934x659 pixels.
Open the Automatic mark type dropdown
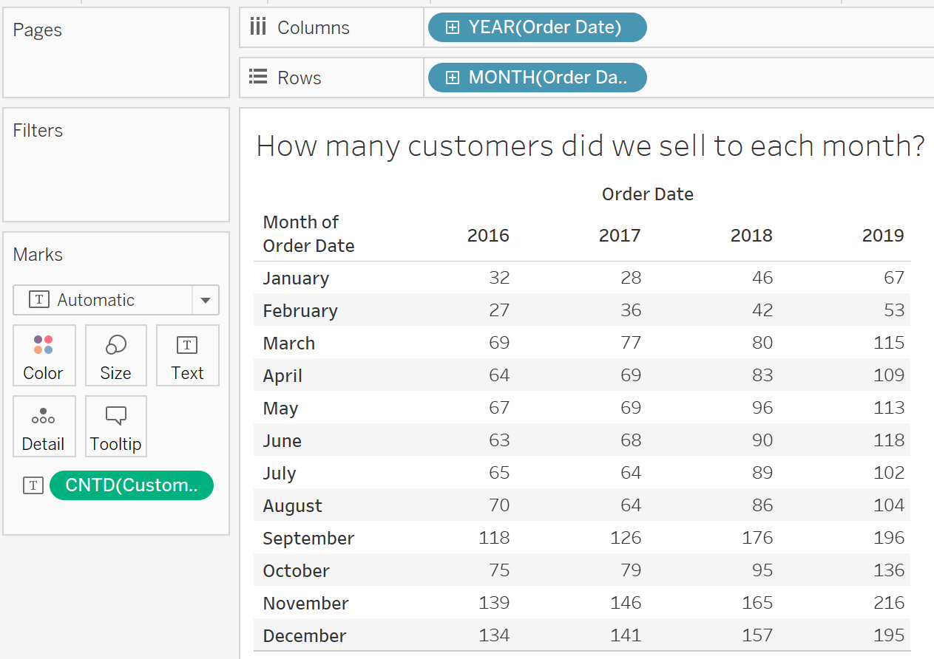[x=205, y=300]
